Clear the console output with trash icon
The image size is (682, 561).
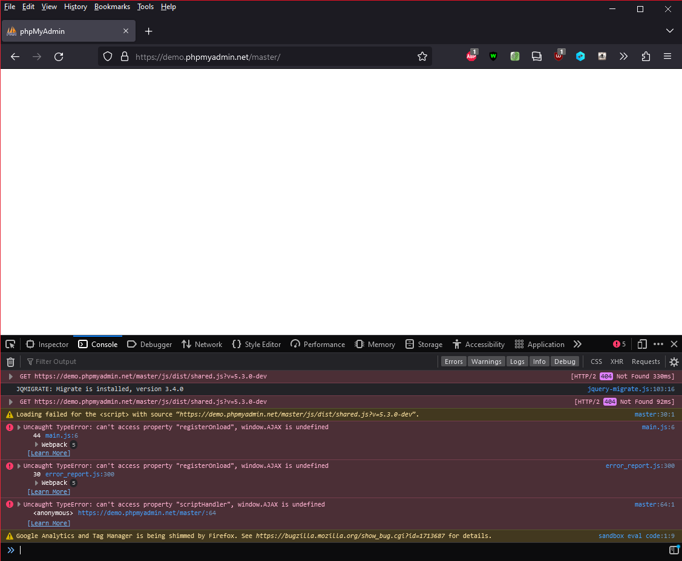point(10,362)
